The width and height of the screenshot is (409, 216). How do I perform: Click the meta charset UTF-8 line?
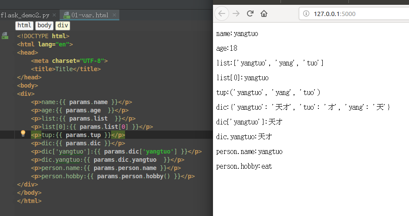pyautogui.click(x=69, y=61)
